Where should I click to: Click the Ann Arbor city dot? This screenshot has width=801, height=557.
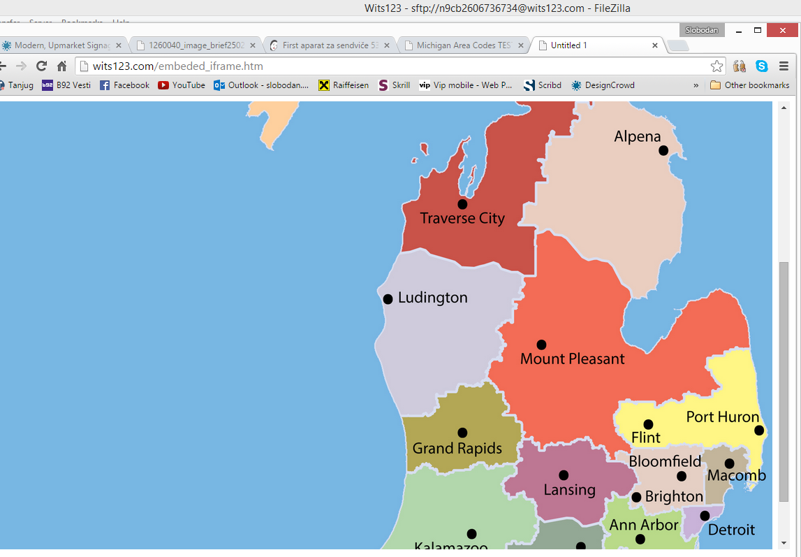pyautogui.click(x=640, y=539)
